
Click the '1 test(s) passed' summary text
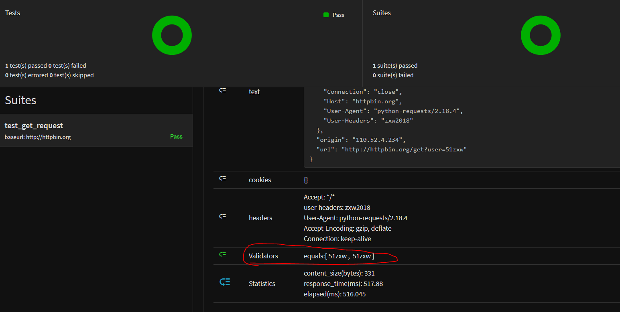coord(26,66)
